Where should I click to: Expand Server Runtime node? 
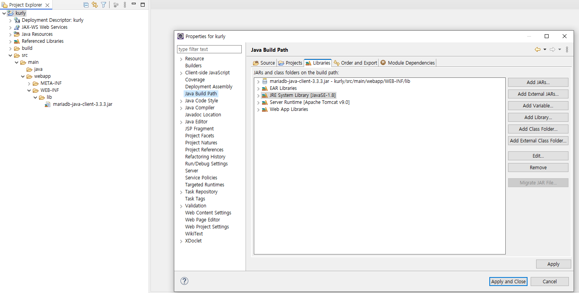[x=258, y=103]
